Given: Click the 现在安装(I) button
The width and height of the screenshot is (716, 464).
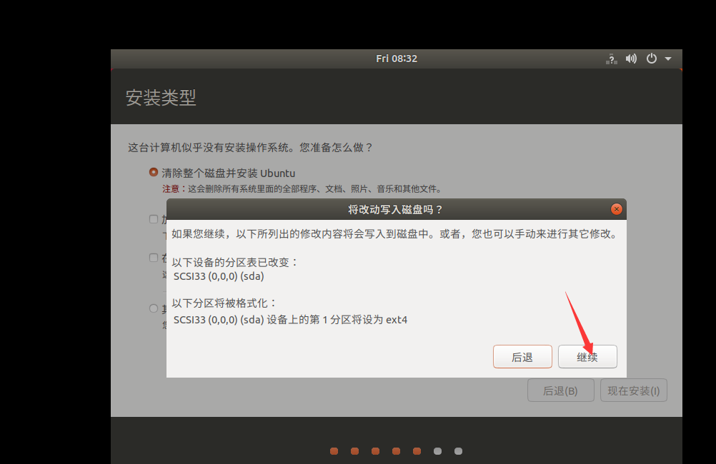Looking at the screenshot, I should pos(634,390).
